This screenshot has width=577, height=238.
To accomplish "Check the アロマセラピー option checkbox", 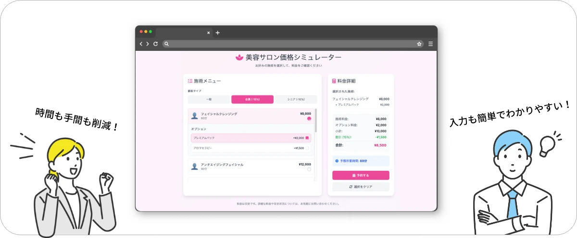I will click(x=307, y=148).
